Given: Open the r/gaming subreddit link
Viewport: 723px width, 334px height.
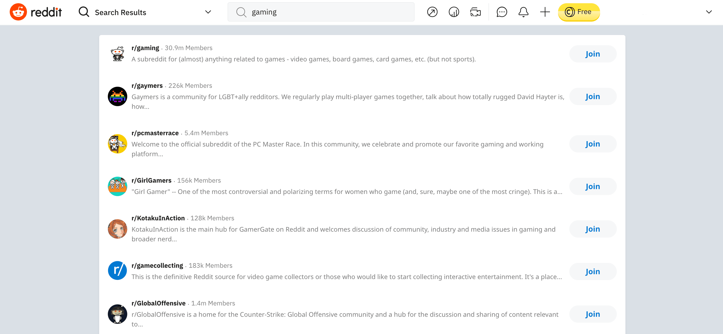Looking at the screenshot, I should [145, 48].
